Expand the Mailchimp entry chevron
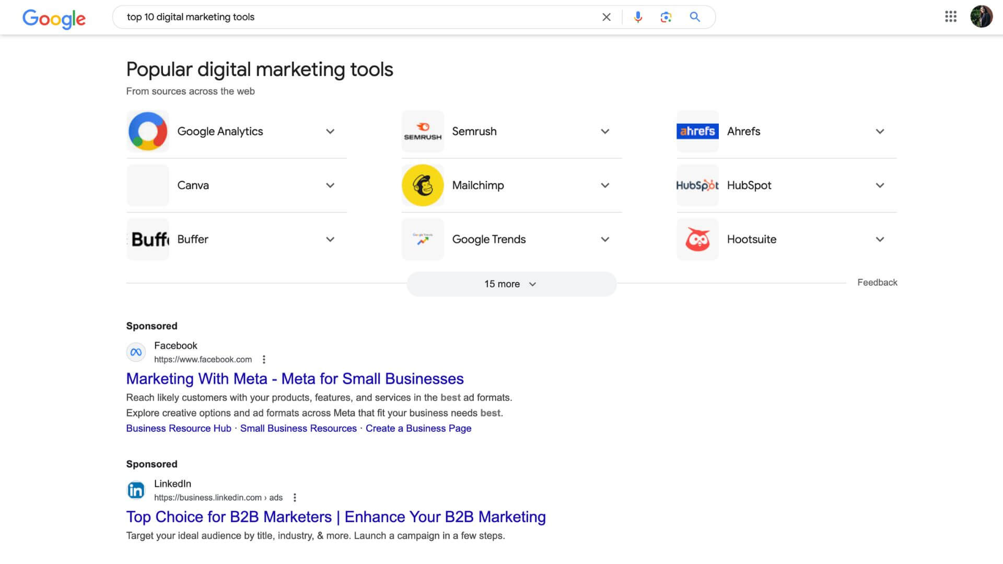1003x564 pixels. coord(605,185)
